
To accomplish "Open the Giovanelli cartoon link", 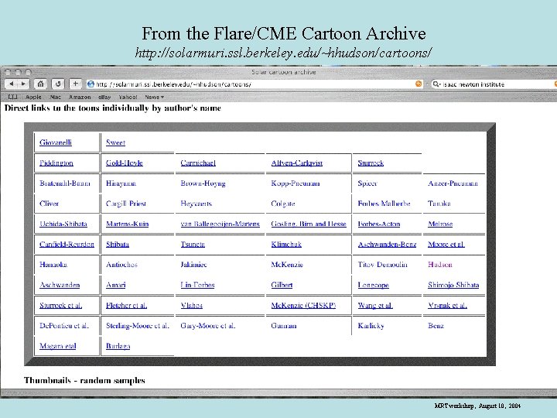I will [56, 142].
